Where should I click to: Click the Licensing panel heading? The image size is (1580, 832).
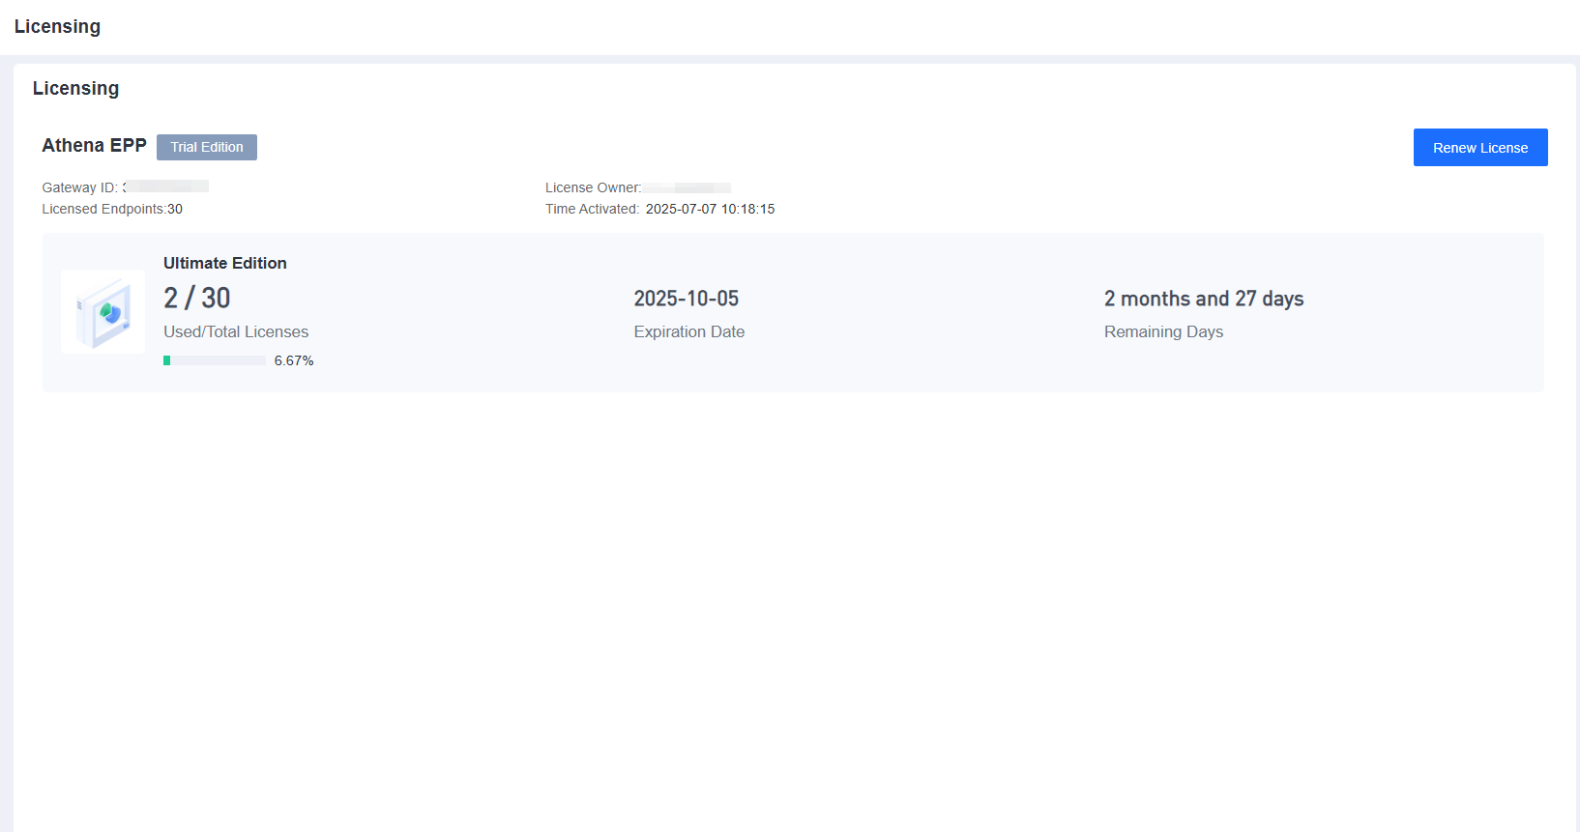coord(75,88)
